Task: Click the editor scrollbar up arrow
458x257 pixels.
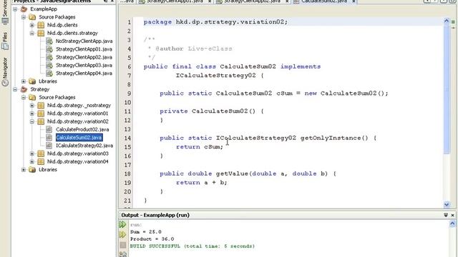Action: click(447, 21)
